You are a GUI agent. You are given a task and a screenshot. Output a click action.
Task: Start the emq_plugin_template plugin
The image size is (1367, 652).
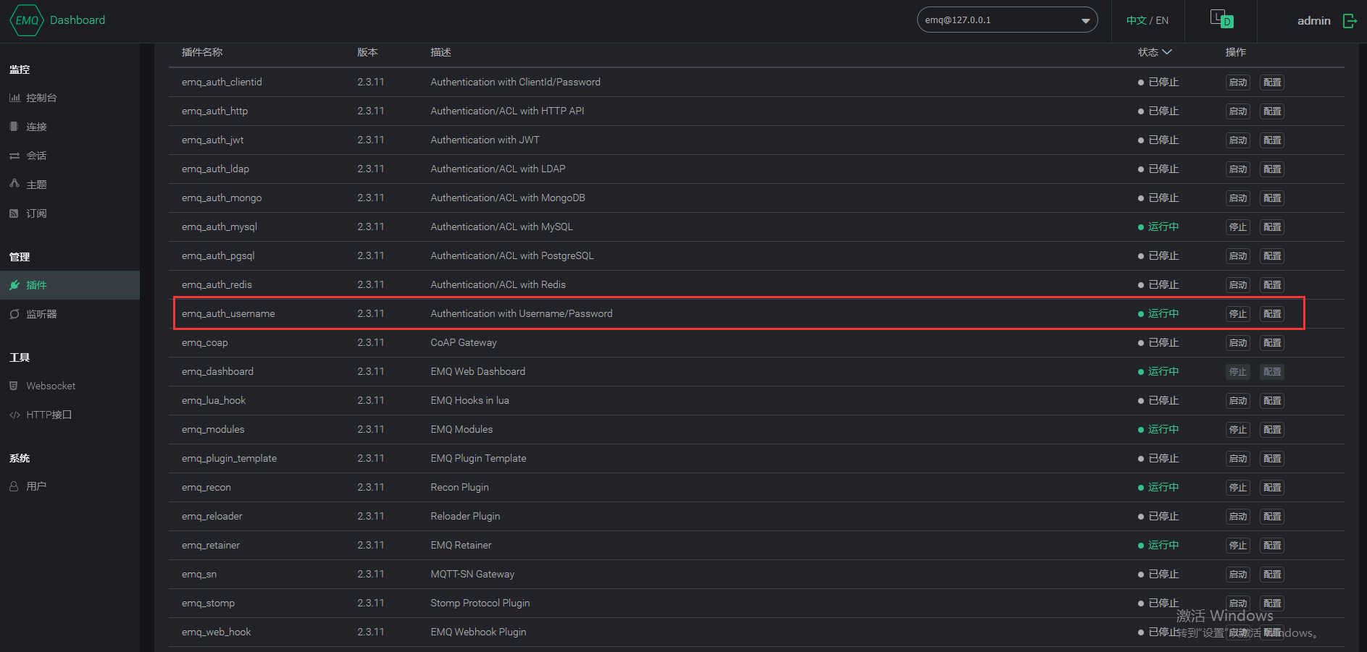pyautogui.click(x=1238, y=459)
